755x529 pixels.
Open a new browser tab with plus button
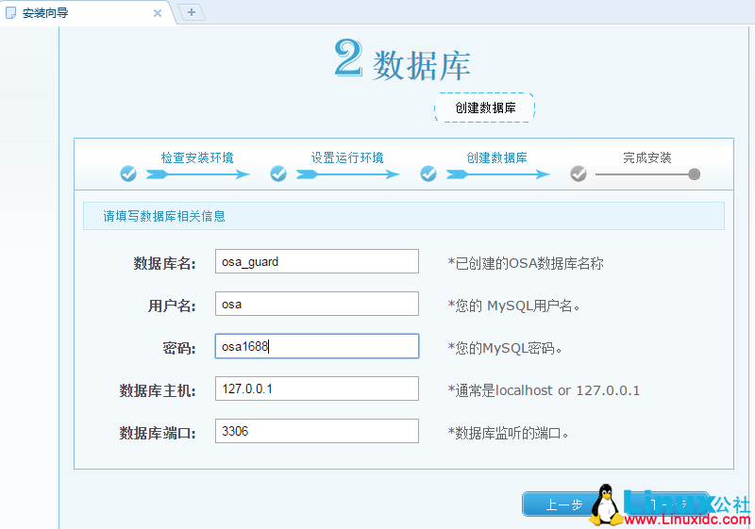click(192, 12)
